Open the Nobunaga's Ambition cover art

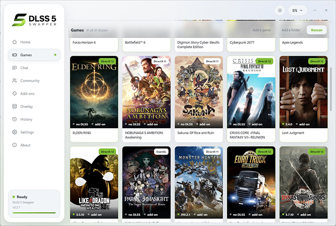click(x=146, y=92)
